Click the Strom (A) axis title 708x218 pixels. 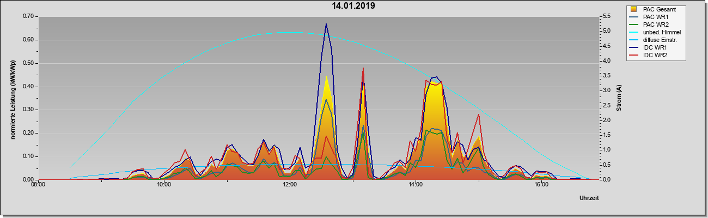tap(619, 99)
